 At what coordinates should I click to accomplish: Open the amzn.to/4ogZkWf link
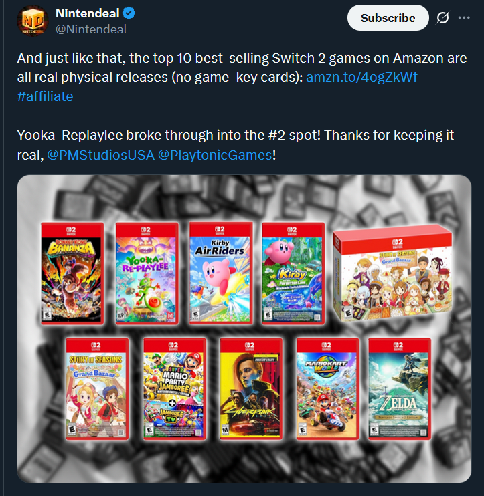click(x=361, y=77)
